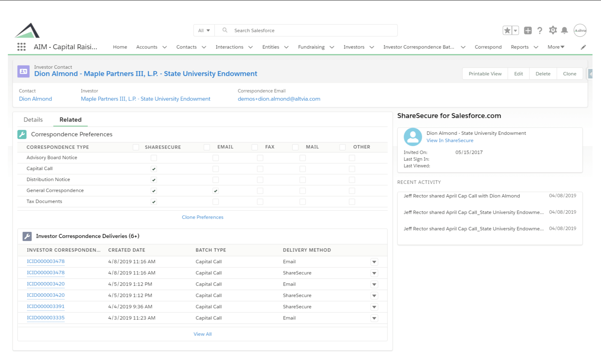Open the More navigation menu

(556, 47)
